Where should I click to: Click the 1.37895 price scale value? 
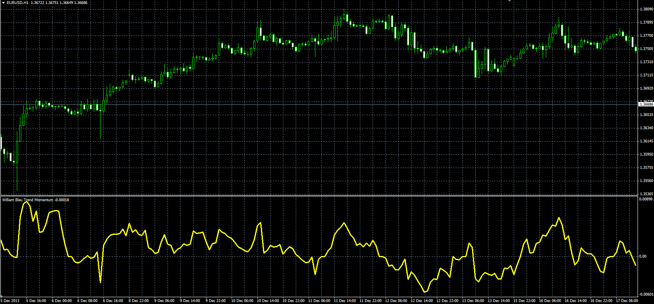(x=646, y=22)
